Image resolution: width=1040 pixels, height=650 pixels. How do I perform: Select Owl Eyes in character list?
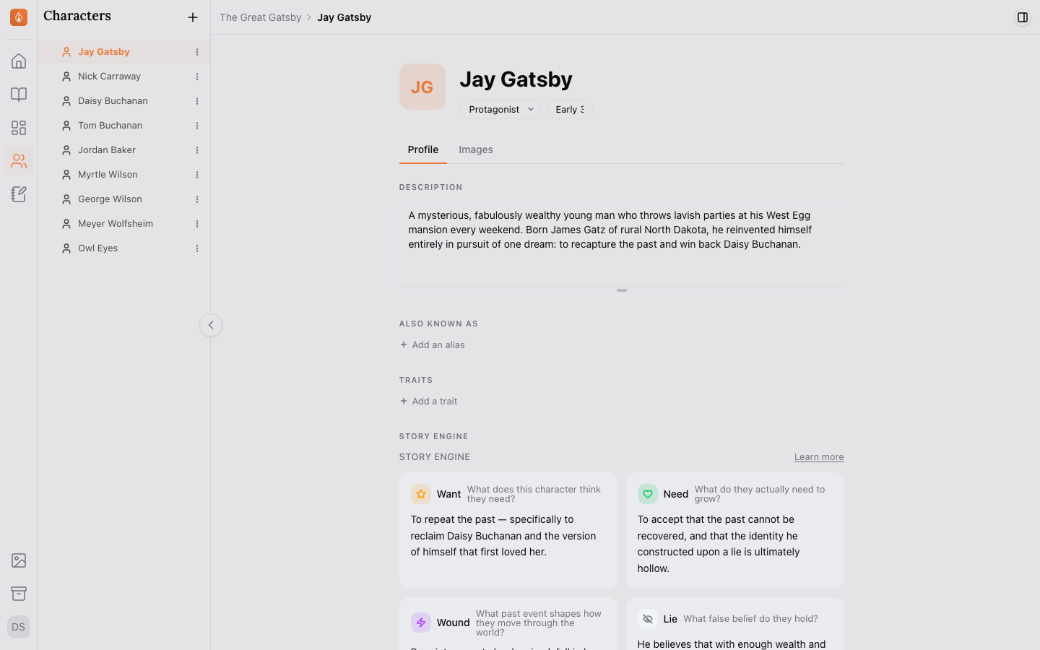[x=123, y=248]
